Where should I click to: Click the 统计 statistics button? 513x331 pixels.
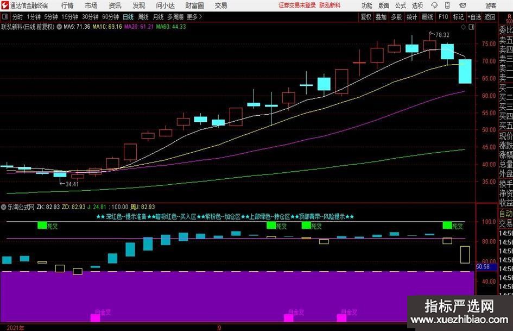point(411,17)
